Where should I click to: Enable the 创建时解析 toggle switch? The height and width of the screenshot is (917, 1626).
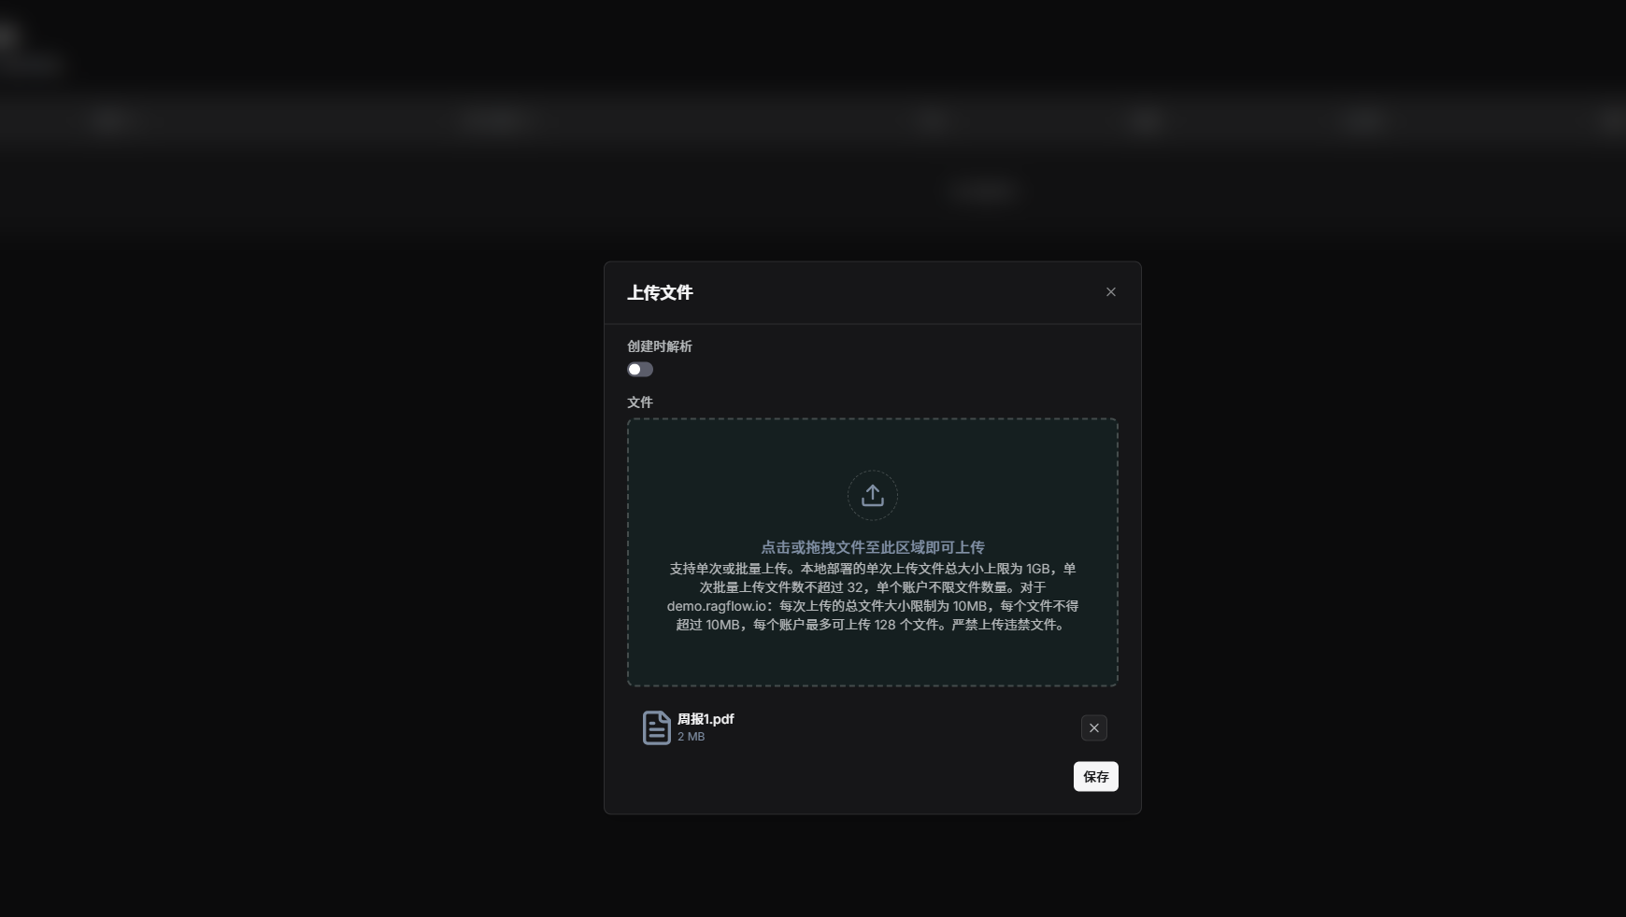coord(640,370)
